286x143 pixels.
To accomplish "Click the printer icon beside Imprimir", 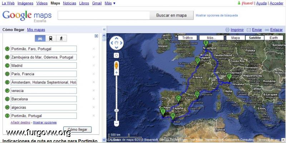I will click(227, 30).
